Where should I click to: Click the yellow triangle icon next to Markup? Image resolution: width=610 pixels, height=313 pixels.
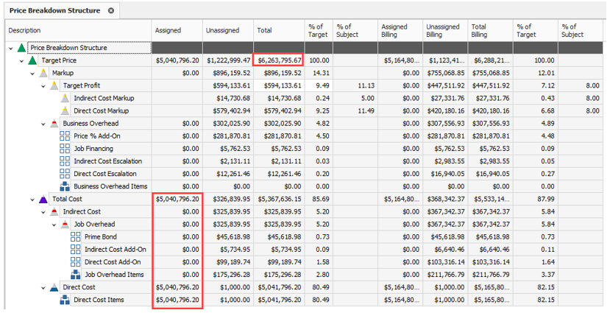tap(43, 73)
